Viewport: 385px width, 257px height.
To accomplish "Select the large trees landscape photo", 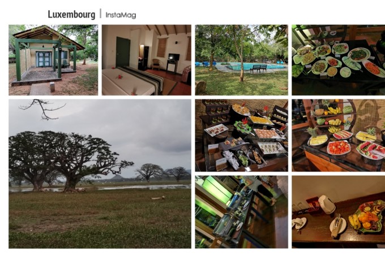I will pyautogui.click(x=100, y=174).
